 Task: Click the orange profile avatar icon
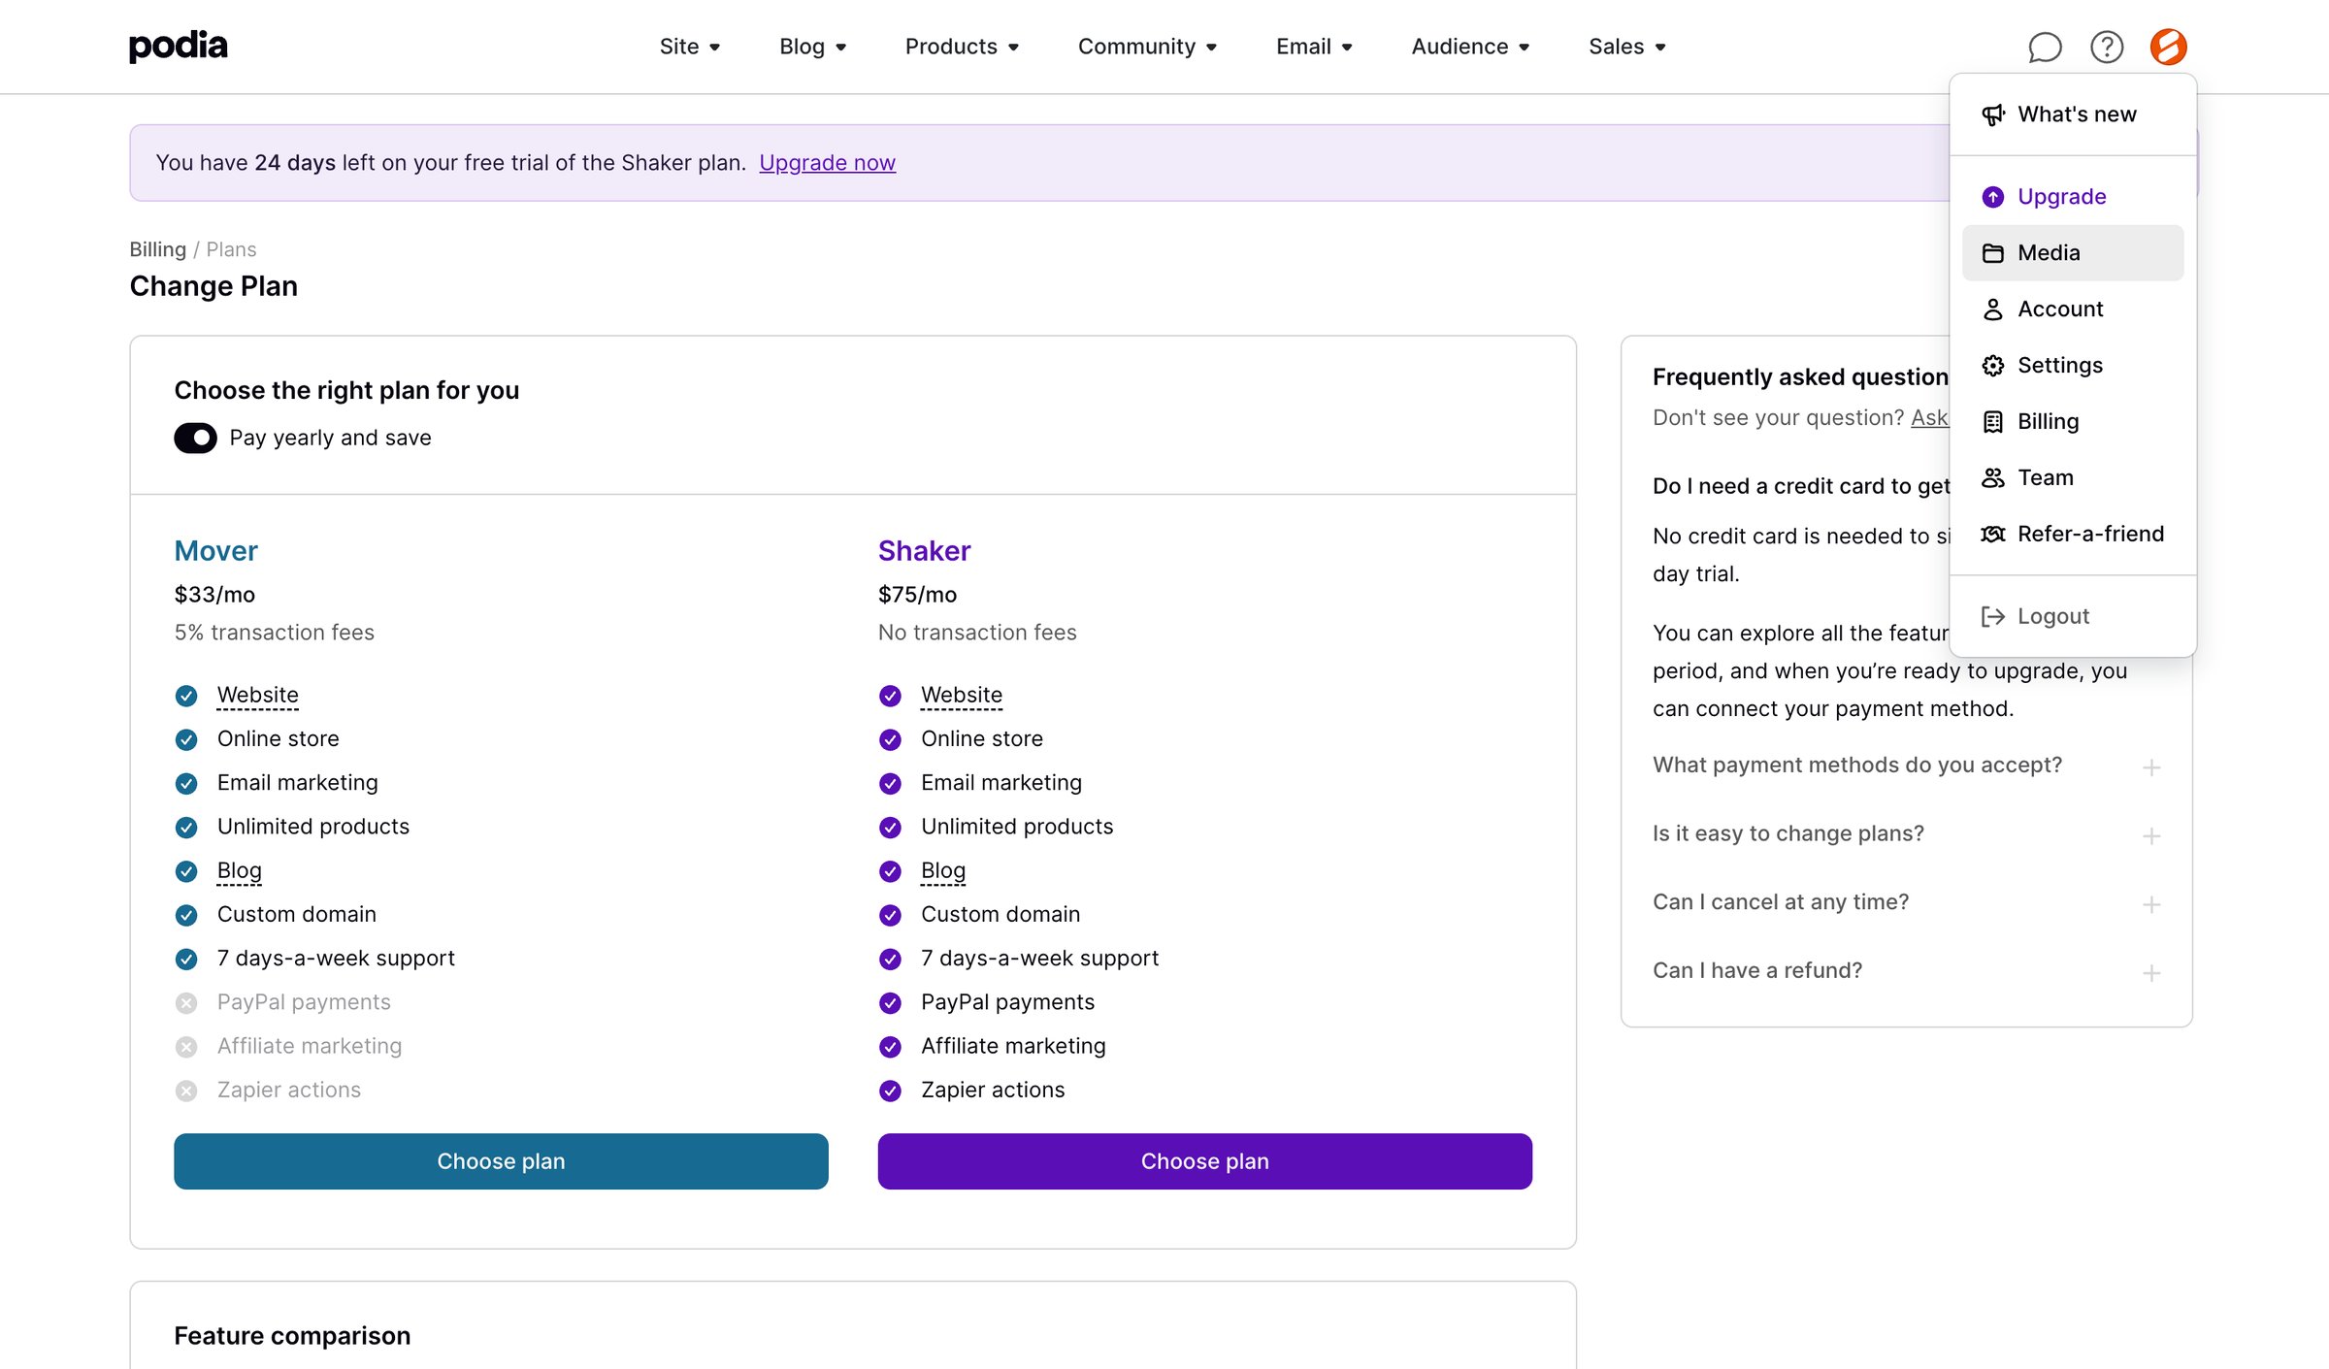(x=2168, y=47)
